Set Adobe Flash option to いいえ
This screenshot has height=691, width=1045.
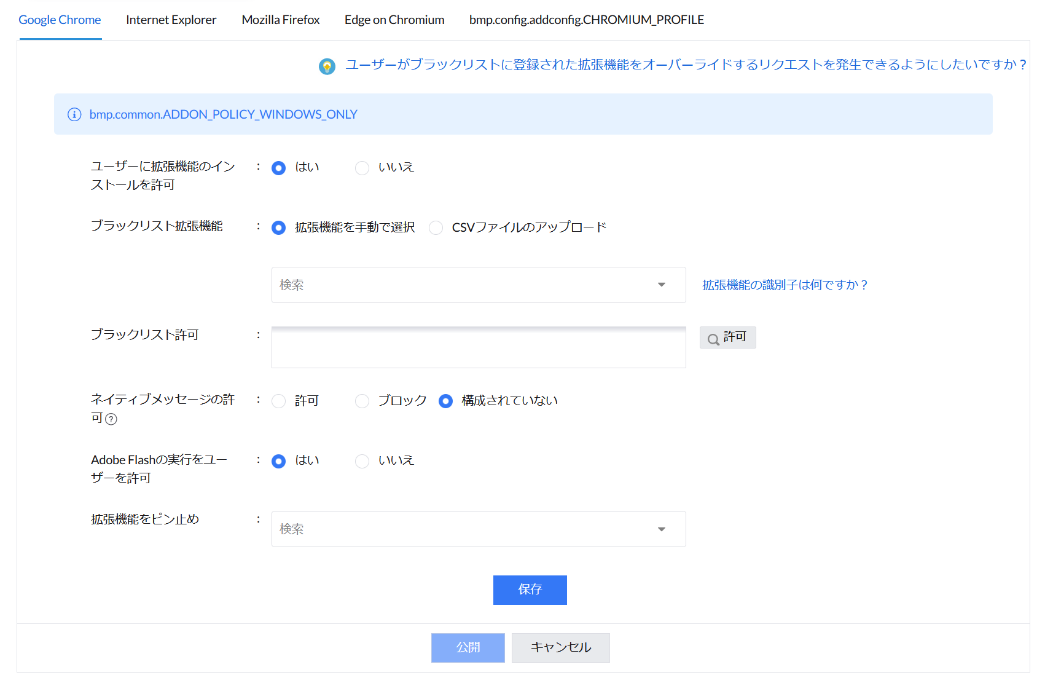tap(362, 461)
